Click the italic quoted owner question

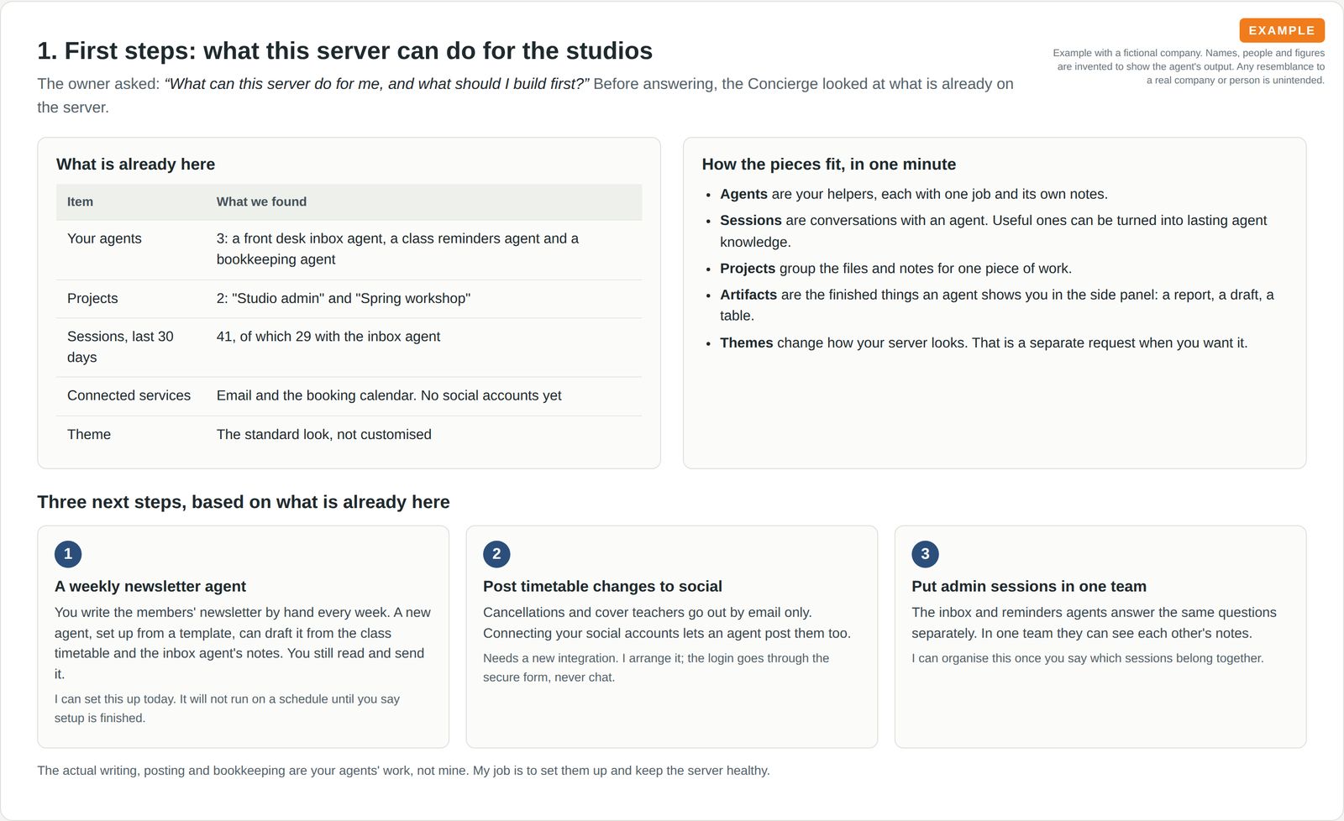point(377,84)
